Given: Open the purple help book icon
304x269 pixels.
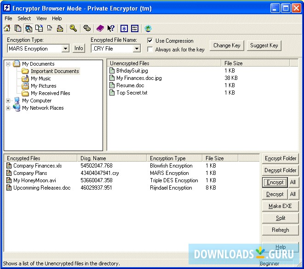Looking at the screenshot, I should tap(100, 28).
